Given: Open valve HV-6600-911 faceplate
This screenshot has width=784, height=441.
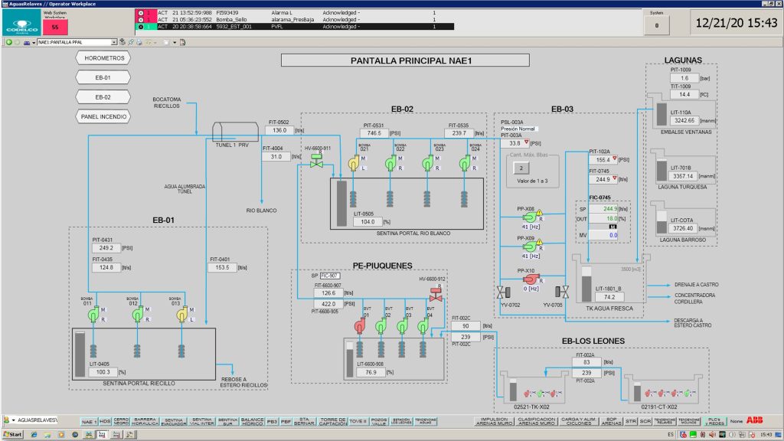Looking at the screenshot, I should point(315,162).
